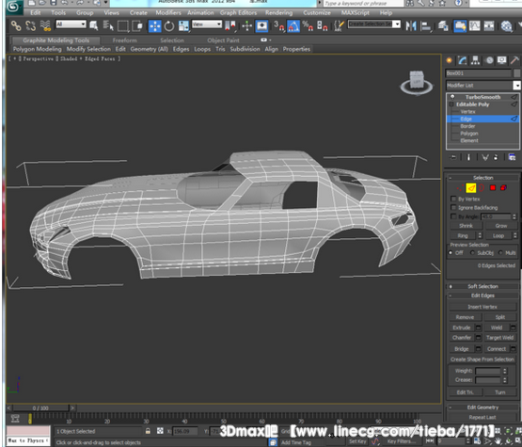Toggle TurboSmooth modifier light bulb
This screenshot has height=447, width=522.
[452, 97]
